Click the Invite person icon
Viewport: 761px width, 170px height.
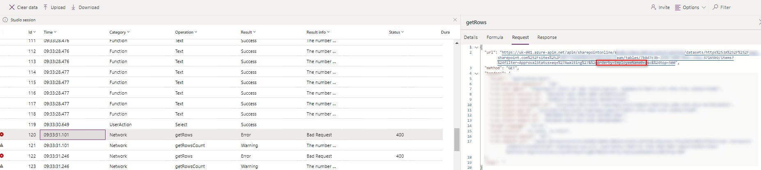pyautogui.click(x=653, y=7)
